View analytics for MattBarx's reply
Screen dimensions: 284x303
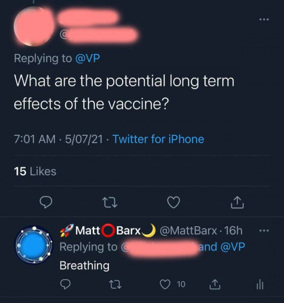tap(260, 285)
